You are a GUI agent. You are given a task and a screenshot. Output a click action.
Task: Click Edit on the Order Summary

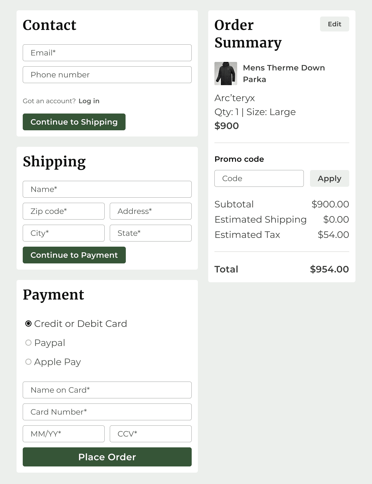tap(335, 24)
